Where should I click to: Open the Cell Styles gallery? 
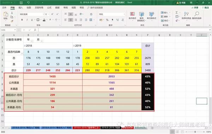pyautogui.click(x=152, y=16)
